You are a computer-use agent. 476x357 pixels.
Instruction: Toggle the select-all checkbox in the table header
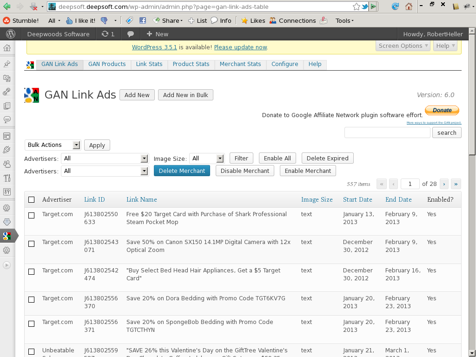pyautogui.click(x=31, y=199)
